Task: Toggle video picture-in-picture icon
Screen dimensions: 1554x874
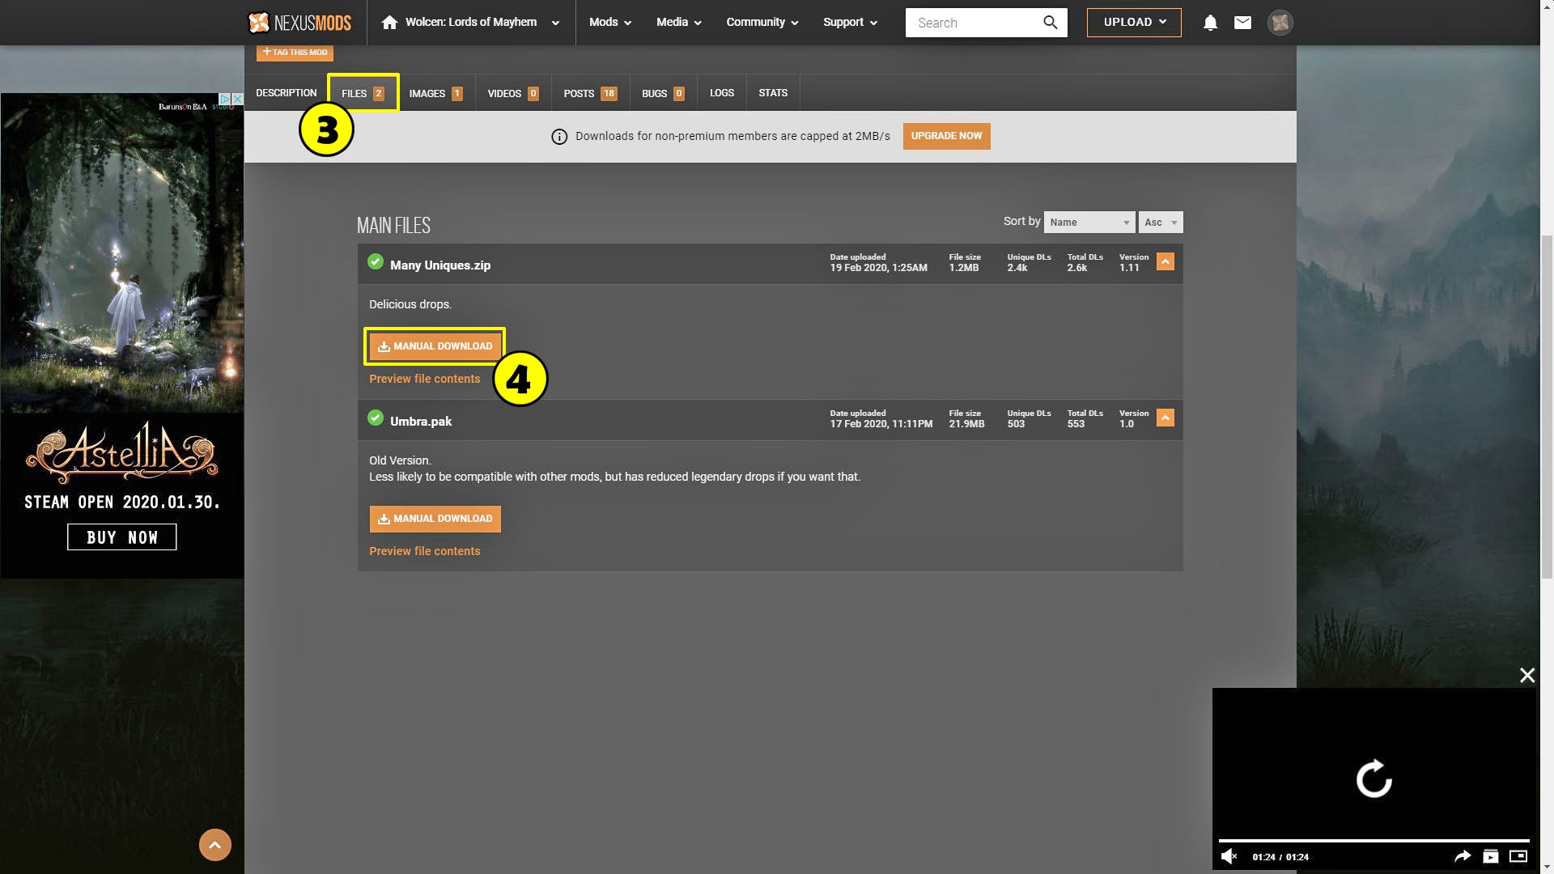Action: (x=1518, y=856)
